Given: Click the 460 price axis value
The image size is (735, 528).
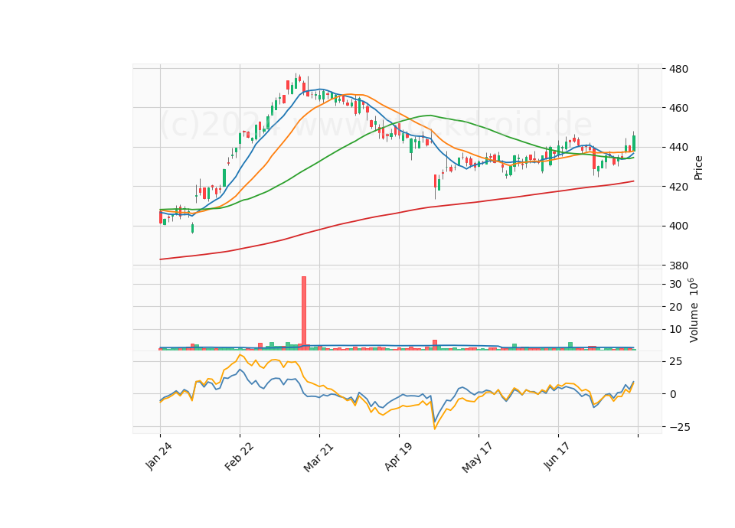Looking at the screenshot, I should tap(679, 108).
